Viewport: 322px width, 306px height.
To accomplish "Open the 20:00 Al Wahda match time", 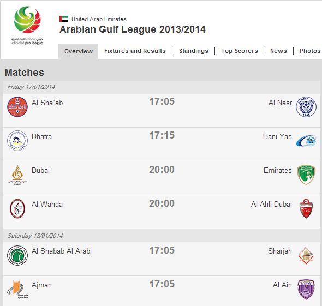I will (162, 203).
